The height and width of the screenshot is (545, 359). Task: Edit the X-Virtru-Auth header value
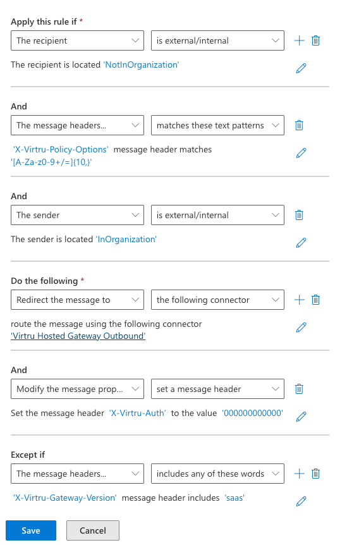coord(301,417)
